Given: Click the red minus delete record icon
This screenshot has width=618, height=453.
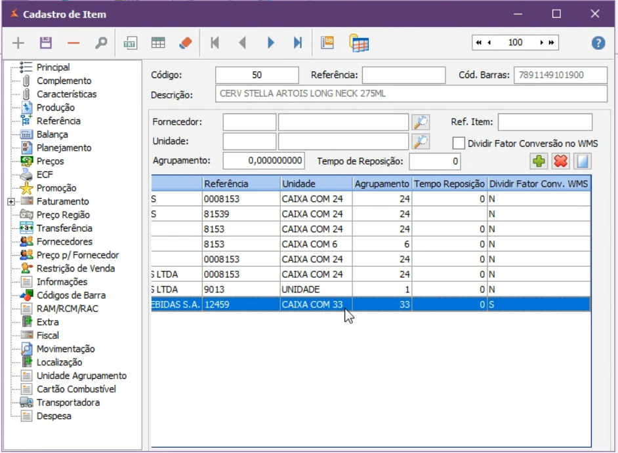Looking at the screenshot, I should (73, 43).
